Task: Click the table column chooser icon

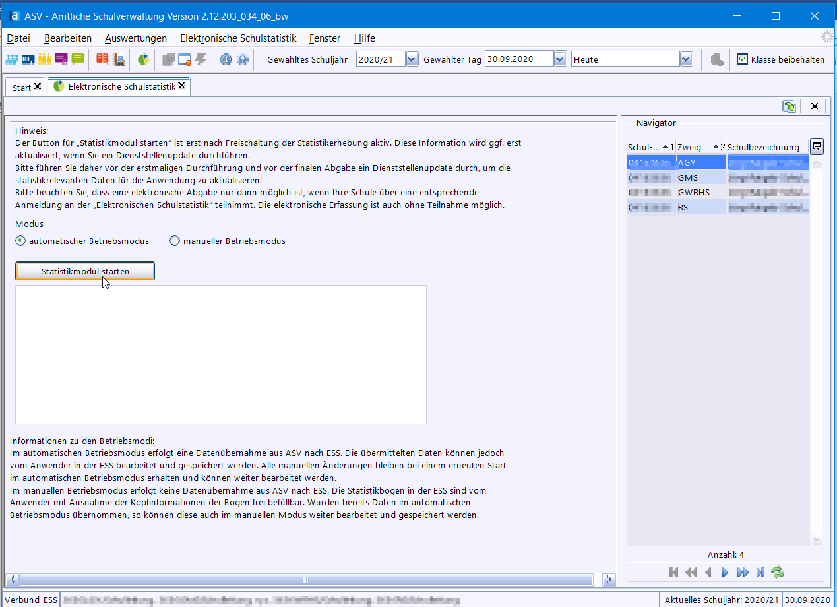Action: [817, 146]
